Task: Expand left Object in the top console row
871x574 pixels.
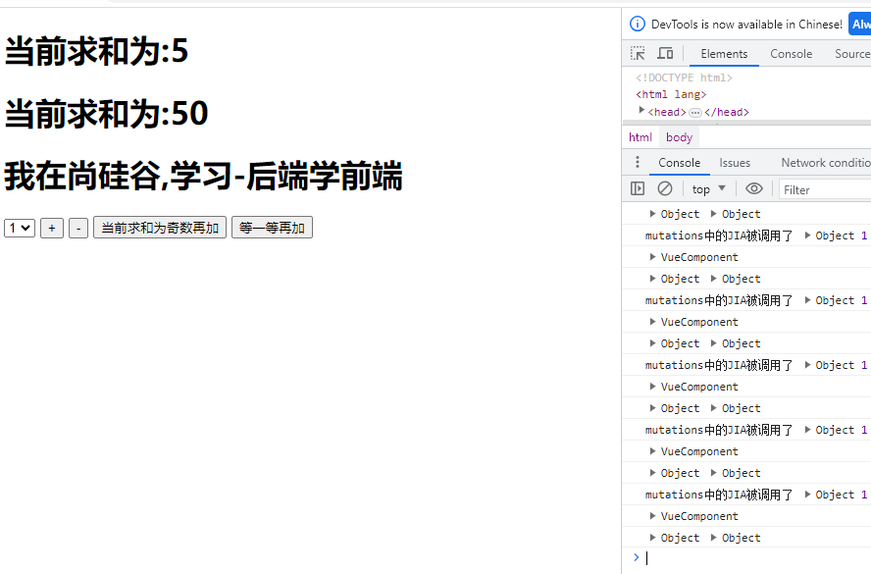Action: (652, 213)
